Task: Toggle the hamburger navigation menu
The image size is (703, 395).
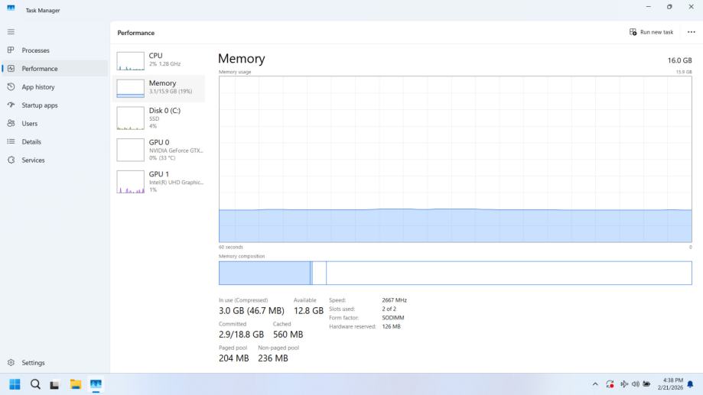Action: (x=11, y=31)
